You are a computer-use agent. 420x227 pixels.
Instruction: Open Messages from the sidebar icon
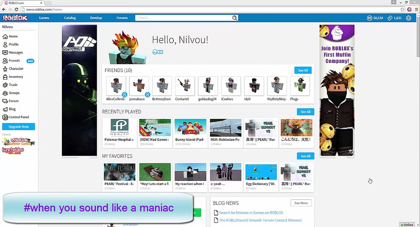(x=5, y=53)
